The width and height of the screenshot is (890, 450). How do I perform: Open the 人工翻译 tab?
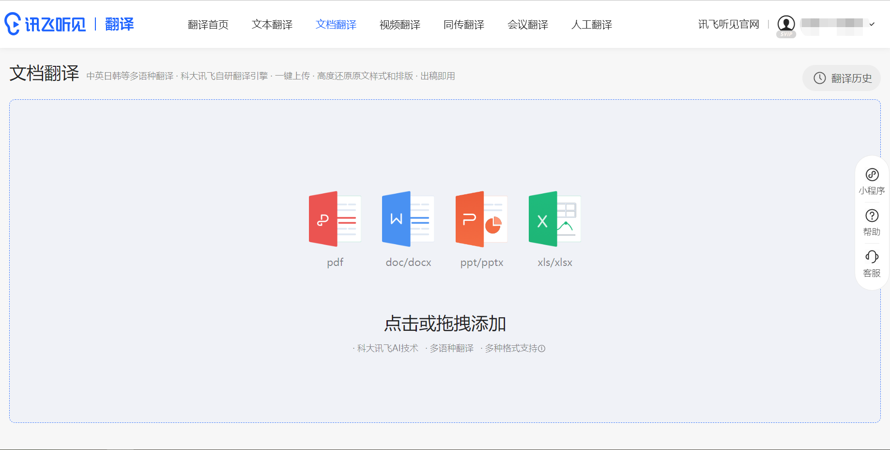point(592,25)
